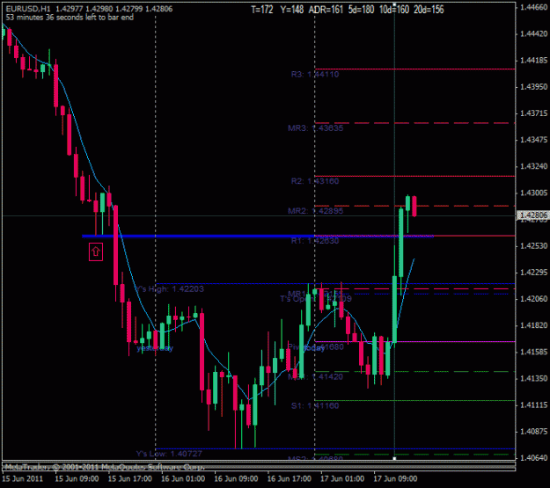Click the 1.44660 price scale value

[533, 7]
